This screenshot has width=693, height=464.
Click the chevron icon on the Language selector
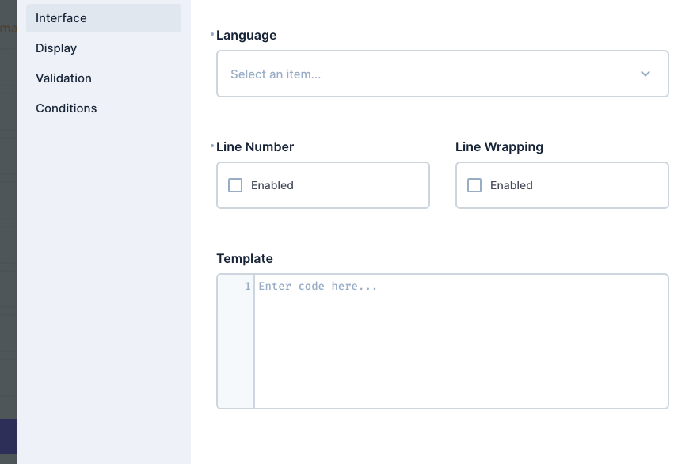(645, 74)
